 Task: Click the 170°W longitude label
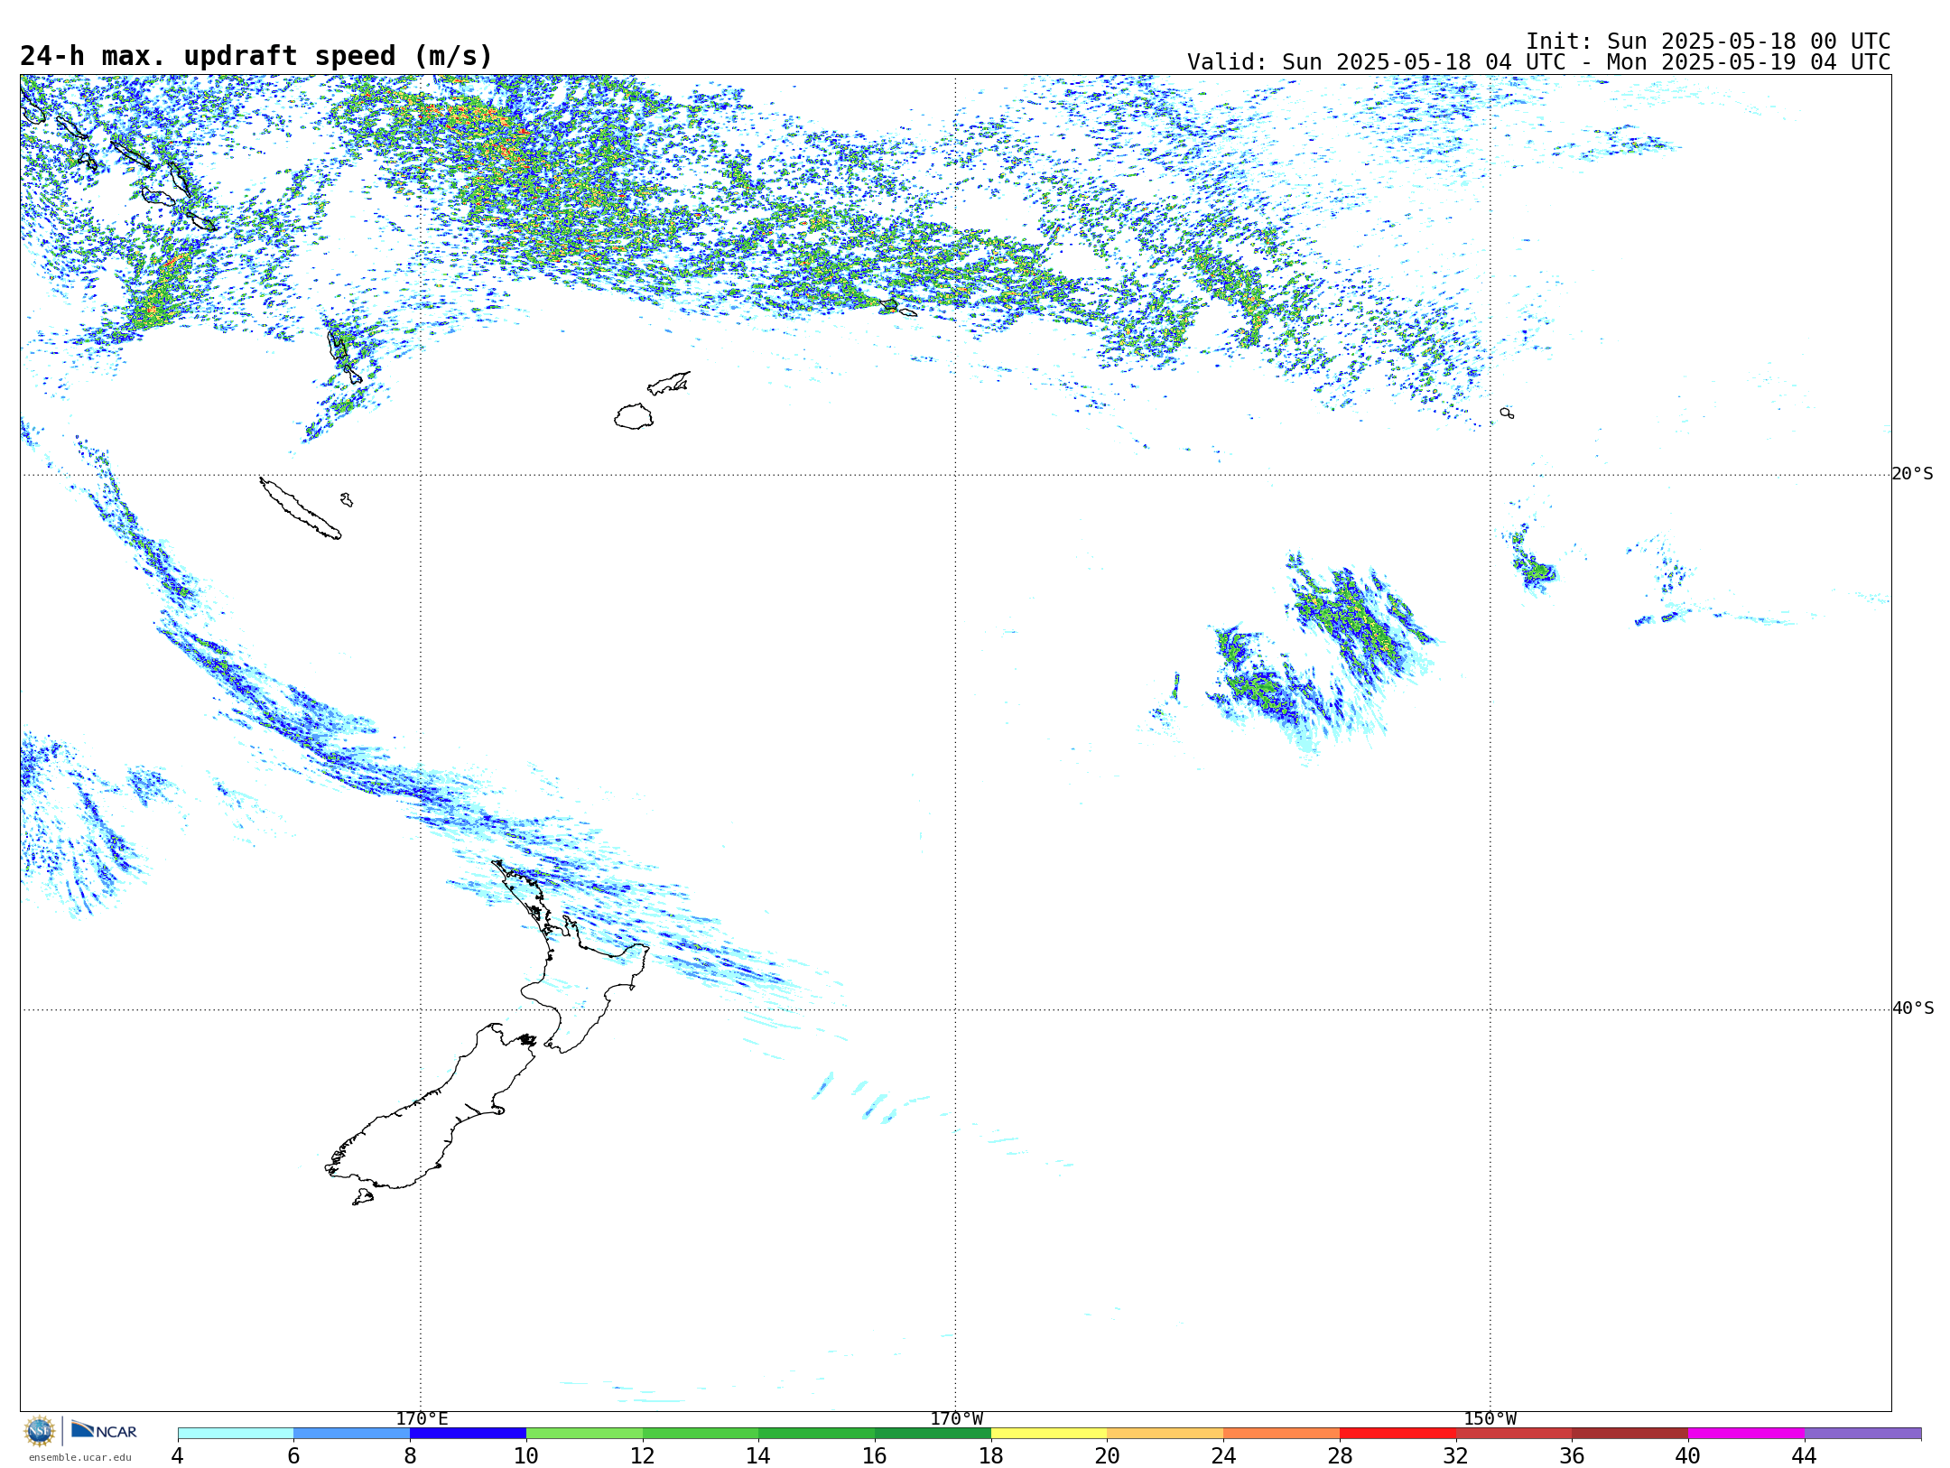(956, 1418)
